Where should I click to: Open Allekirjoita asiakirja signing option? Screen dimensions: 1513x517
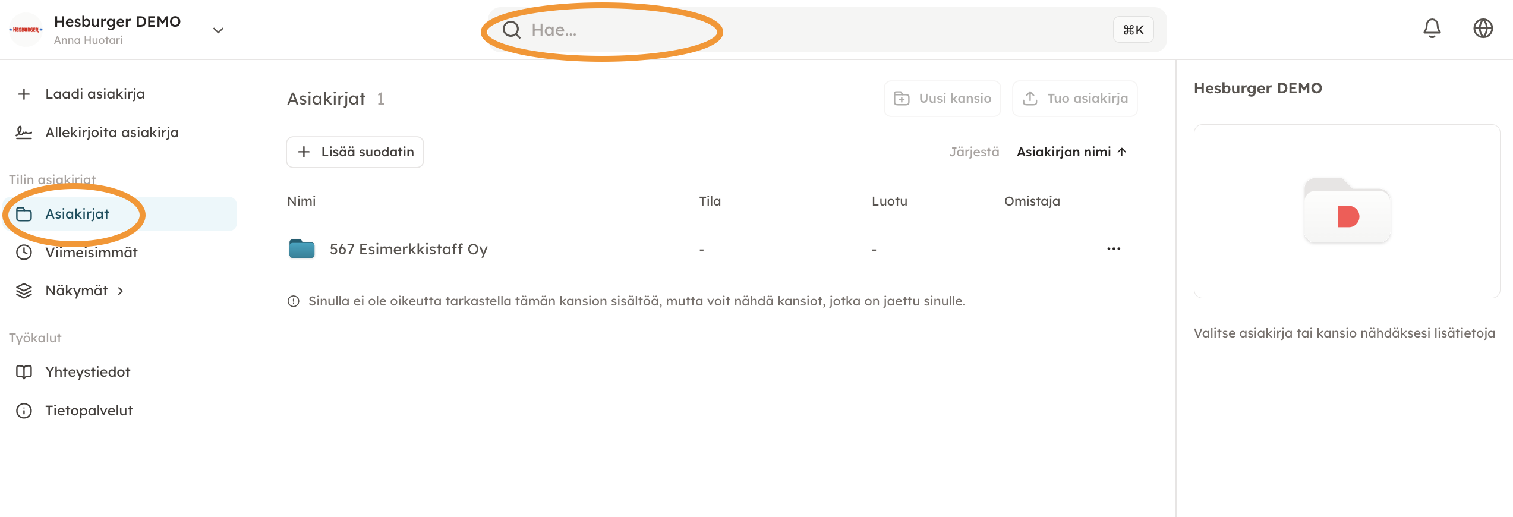pos(112,133)
